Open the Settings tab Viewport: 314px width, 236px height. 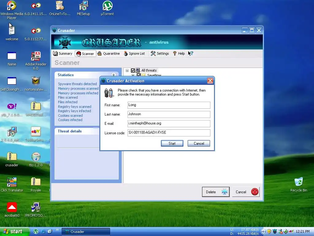(160, 53)
